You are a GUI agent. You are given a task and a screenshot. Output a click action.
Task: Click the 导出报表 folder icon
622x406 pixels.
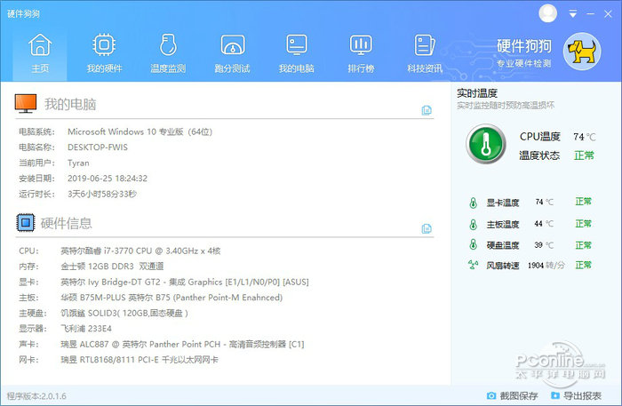click(555, 395)
